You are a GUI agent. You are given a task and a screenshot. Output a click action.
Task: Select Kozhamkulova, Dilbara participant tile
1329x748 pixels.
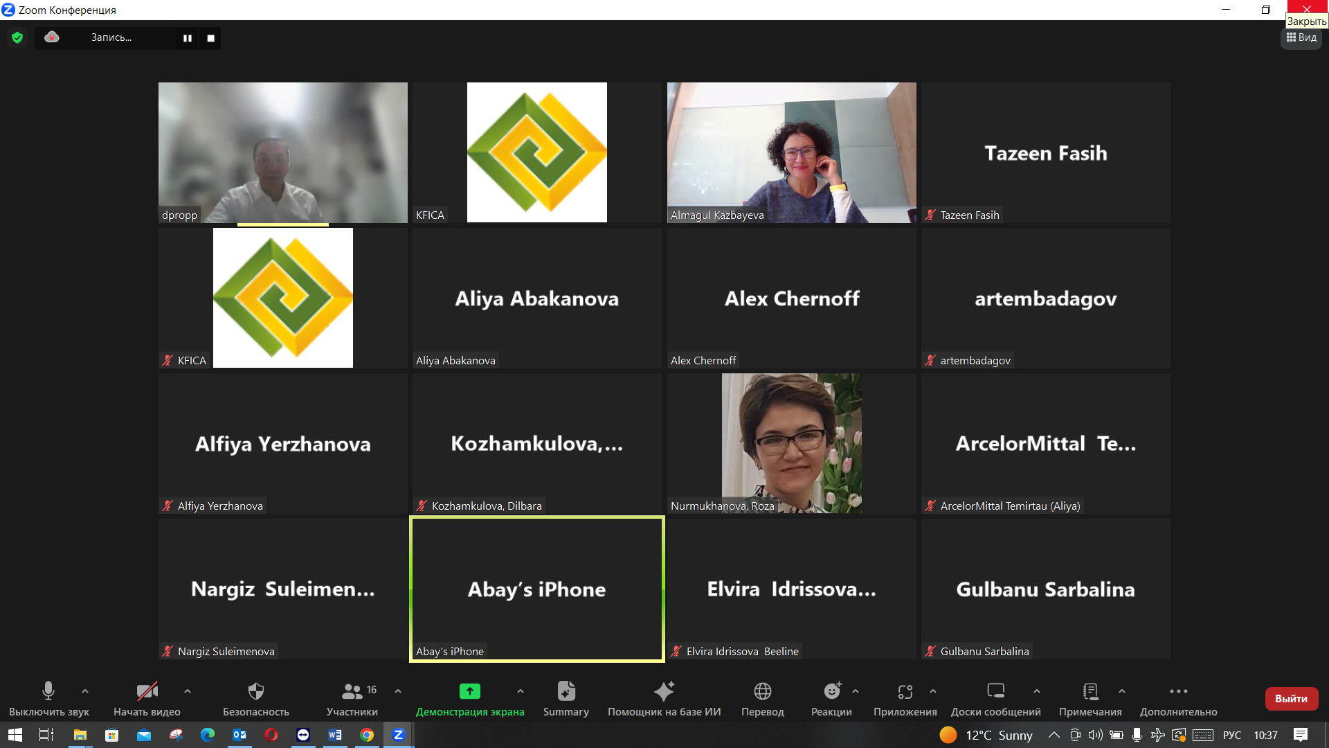pyautogui.click(x=537, y=443)
